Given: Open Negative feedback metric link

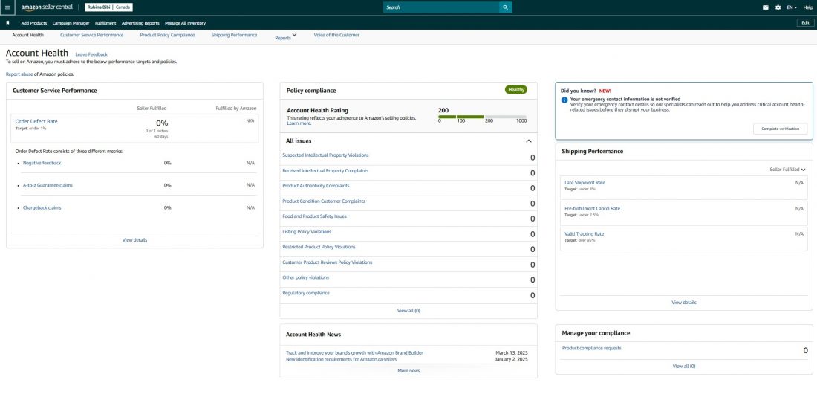Looking at the screenshot, I should tap(42, 163).
